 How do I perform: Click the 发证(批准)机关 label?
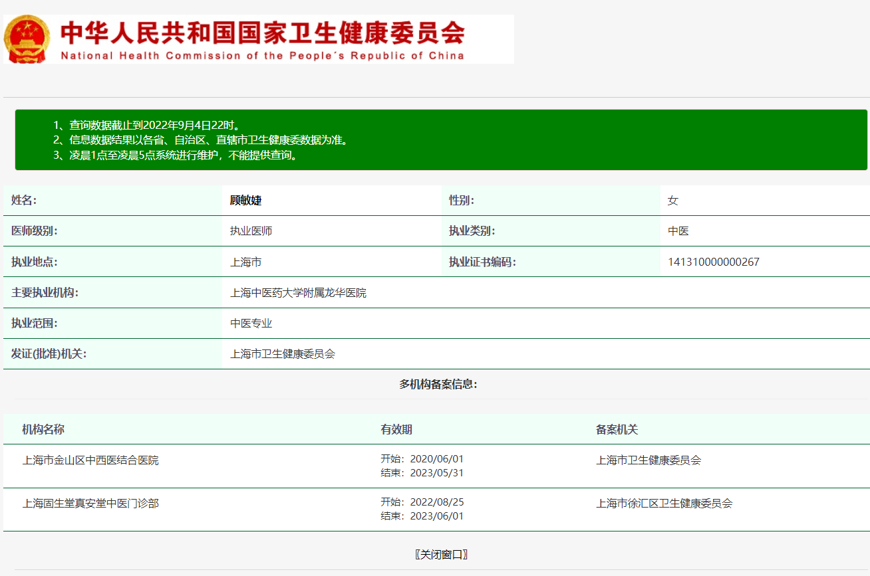(x=49, y=354)
